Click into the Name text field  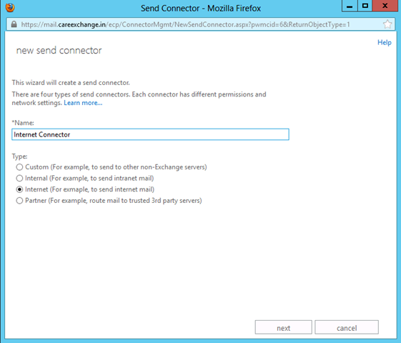(x=150, y=134)
